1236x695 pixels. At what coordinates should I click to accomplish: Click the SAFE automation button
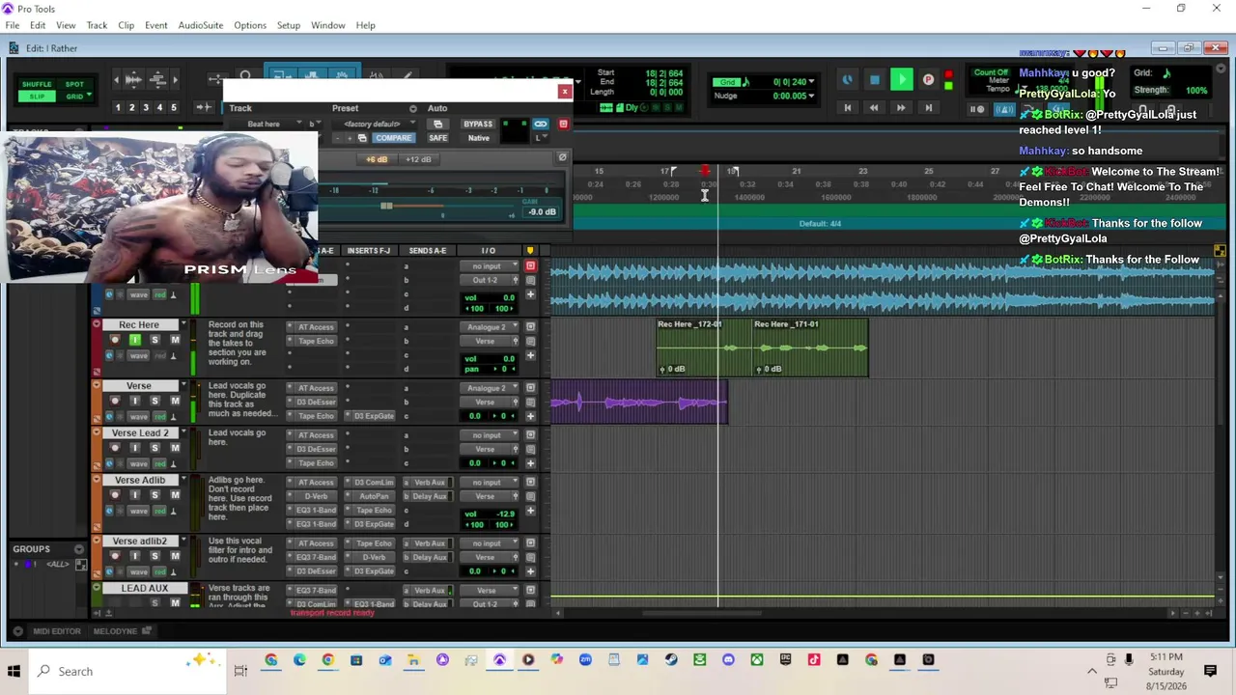click(x=437, y=138)
